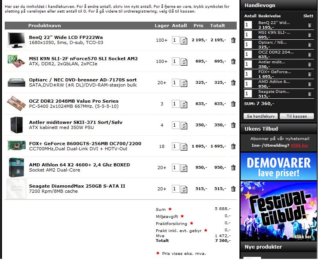318x260 pixels.
Task: Click quantity field for OCZ DDR2 row
Action: (x=175, y=104)
